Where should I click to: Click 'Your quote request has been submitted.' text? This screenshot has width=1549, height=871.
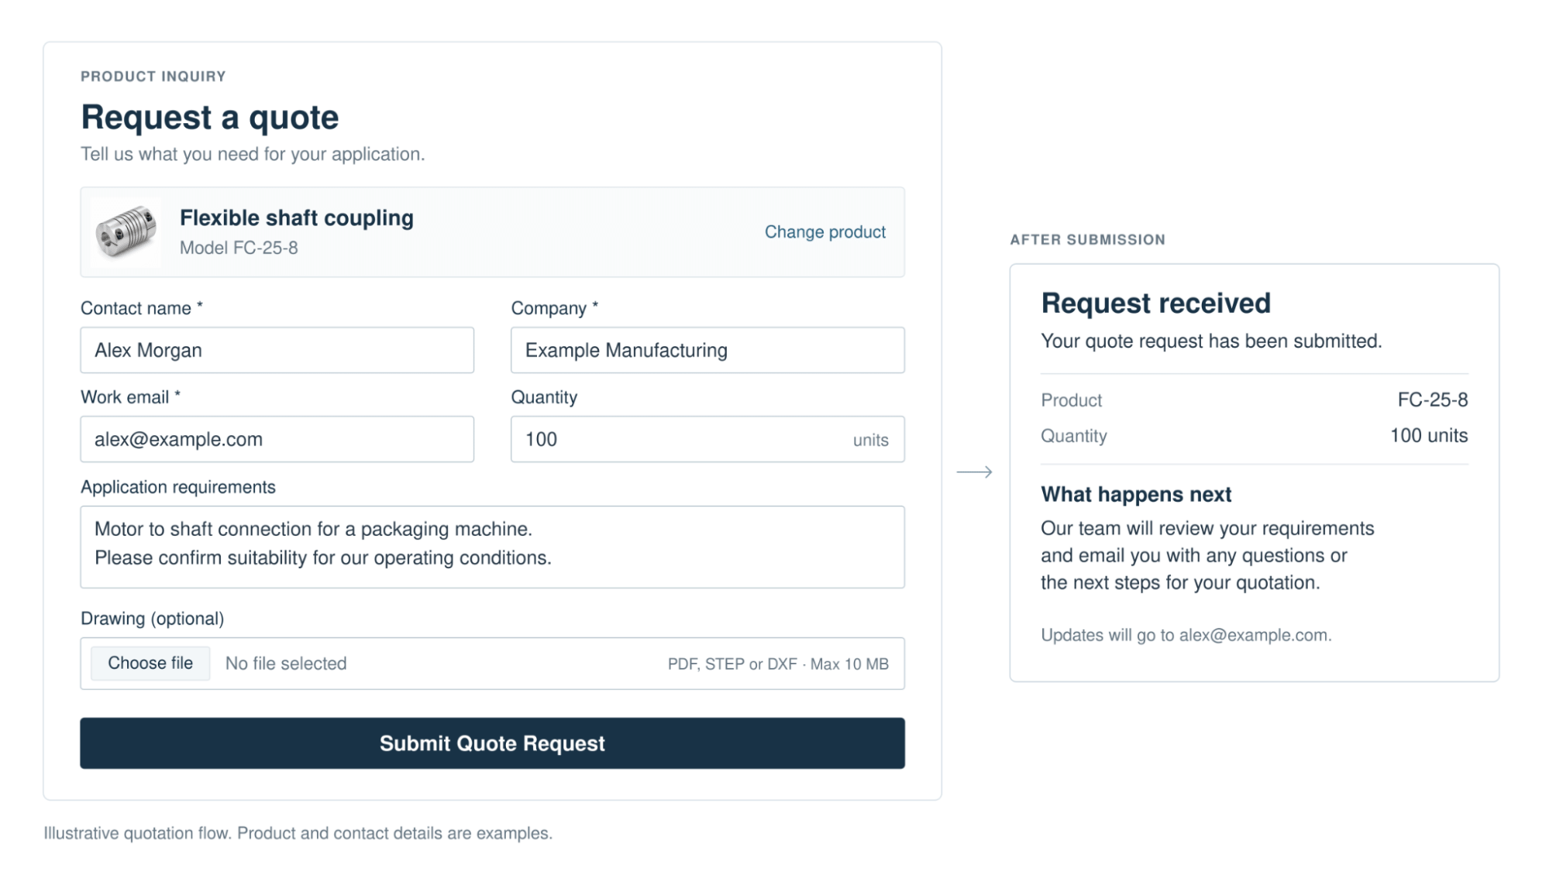(1211, 341)
